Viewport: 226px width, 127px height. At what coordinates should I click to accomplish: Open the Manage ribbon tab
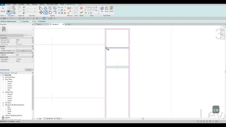tap(35, 5)
